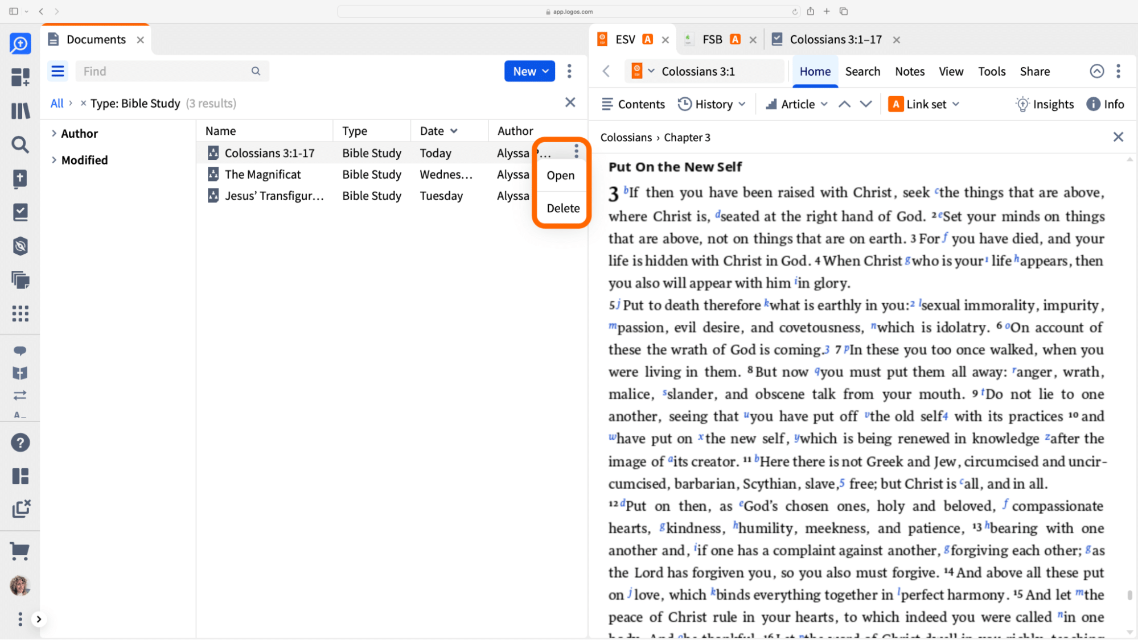Open Insights lightbulb in the ESV toolbar

point(1045,104)
